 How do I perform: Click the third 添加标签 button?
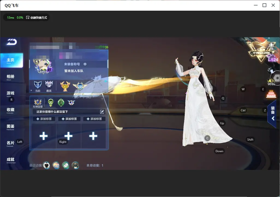pos(94,119)
